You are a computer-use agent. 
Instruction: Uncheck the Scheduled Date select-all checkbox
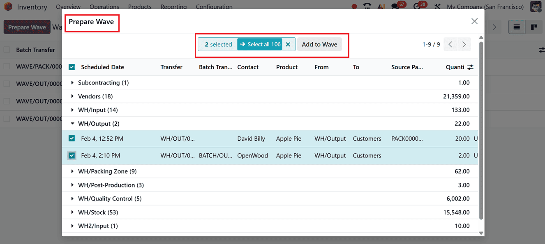click(x=72, y=67)
